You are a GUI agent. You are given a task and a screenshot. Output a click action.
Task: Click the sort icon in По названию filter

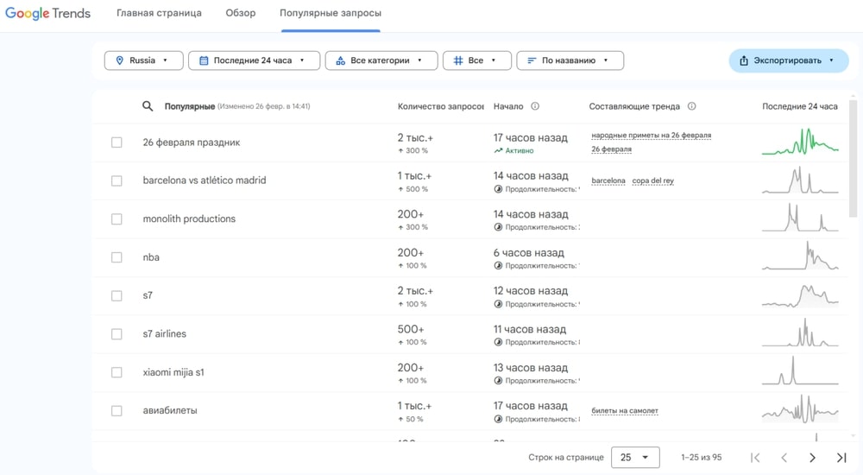(x=532, y=60)
